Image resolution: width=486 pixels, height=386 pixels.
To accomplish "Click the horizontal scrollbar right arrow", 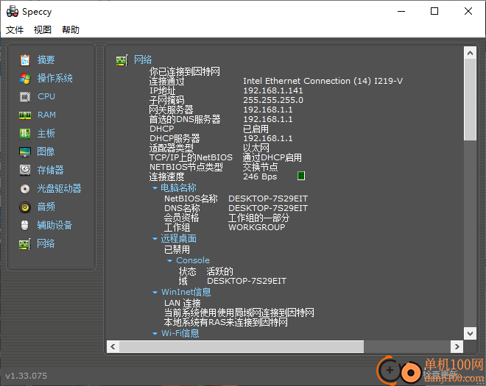I will point(457,347).
